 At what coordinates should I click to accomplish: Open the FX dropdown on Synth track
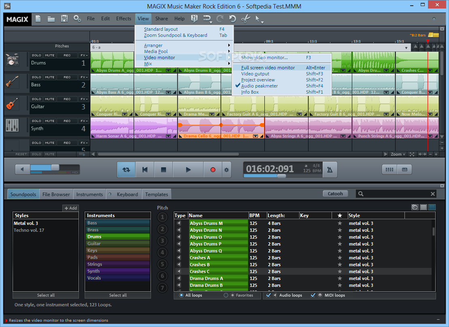(84, 121)
